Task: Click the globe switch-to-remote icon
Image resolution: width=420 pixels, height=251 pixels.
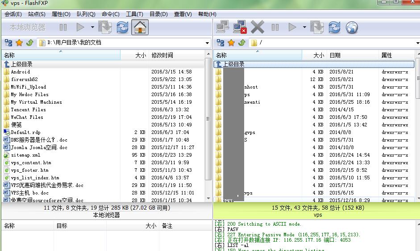Action: point(352,27)
